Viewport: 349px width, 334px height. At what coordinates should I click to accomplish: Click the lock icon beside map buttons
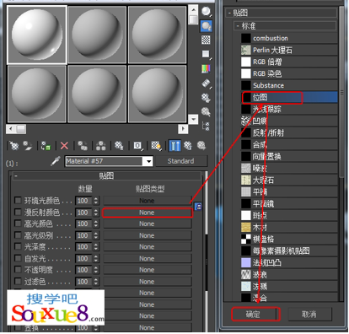click(x=198, y=207)
